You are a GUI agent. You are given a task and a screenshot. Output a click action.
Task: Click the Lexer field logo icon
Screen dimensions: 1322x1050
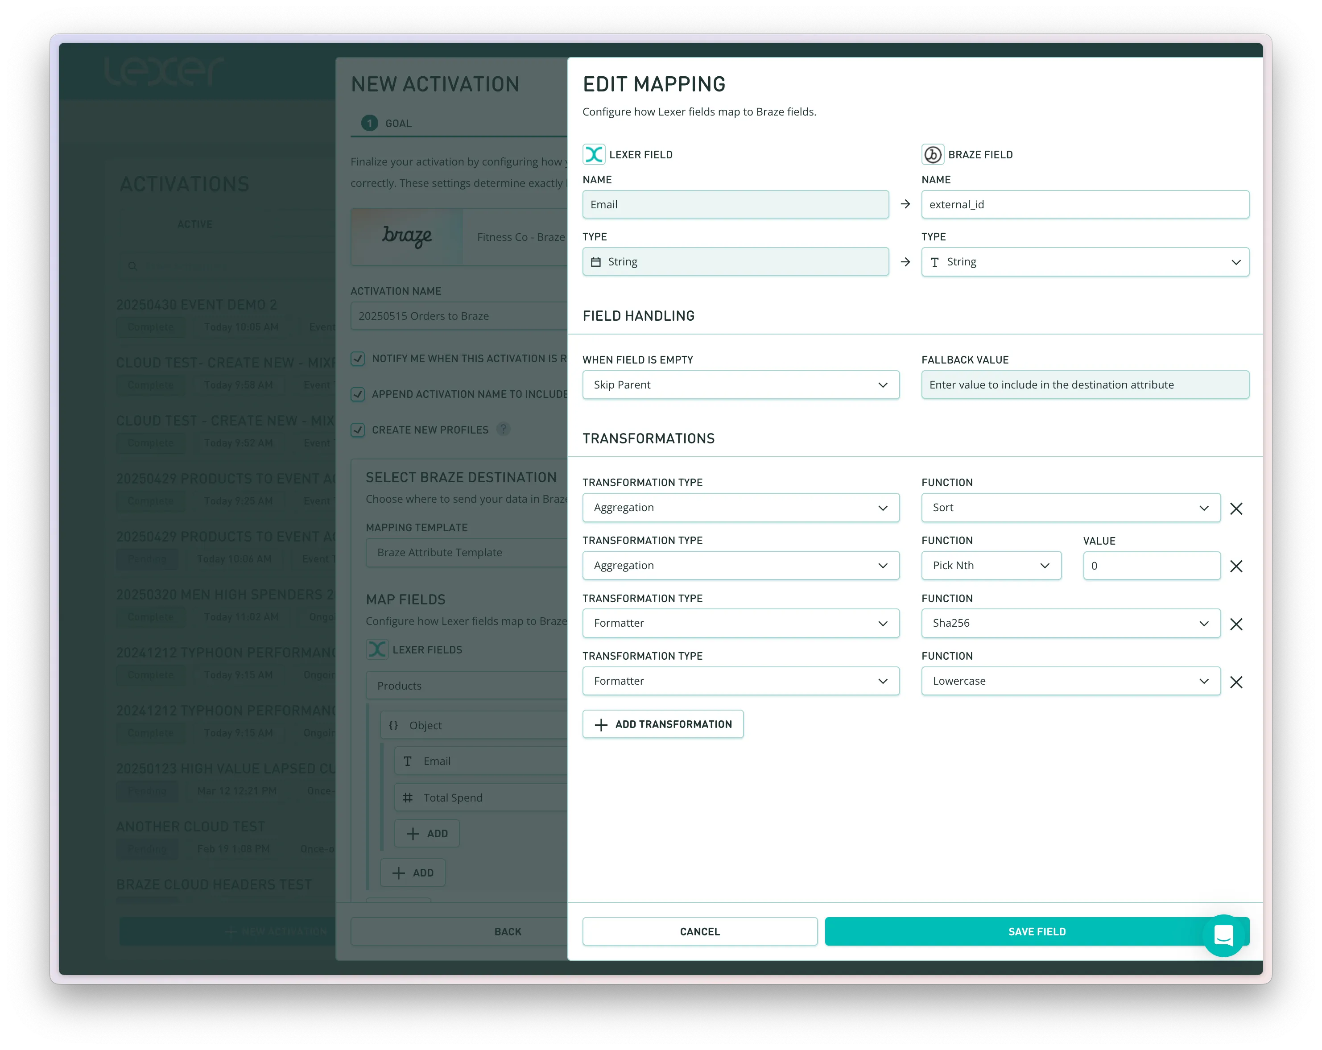coord(594,154)
